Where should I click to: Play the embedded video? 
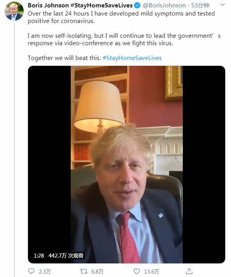[126, 164]
